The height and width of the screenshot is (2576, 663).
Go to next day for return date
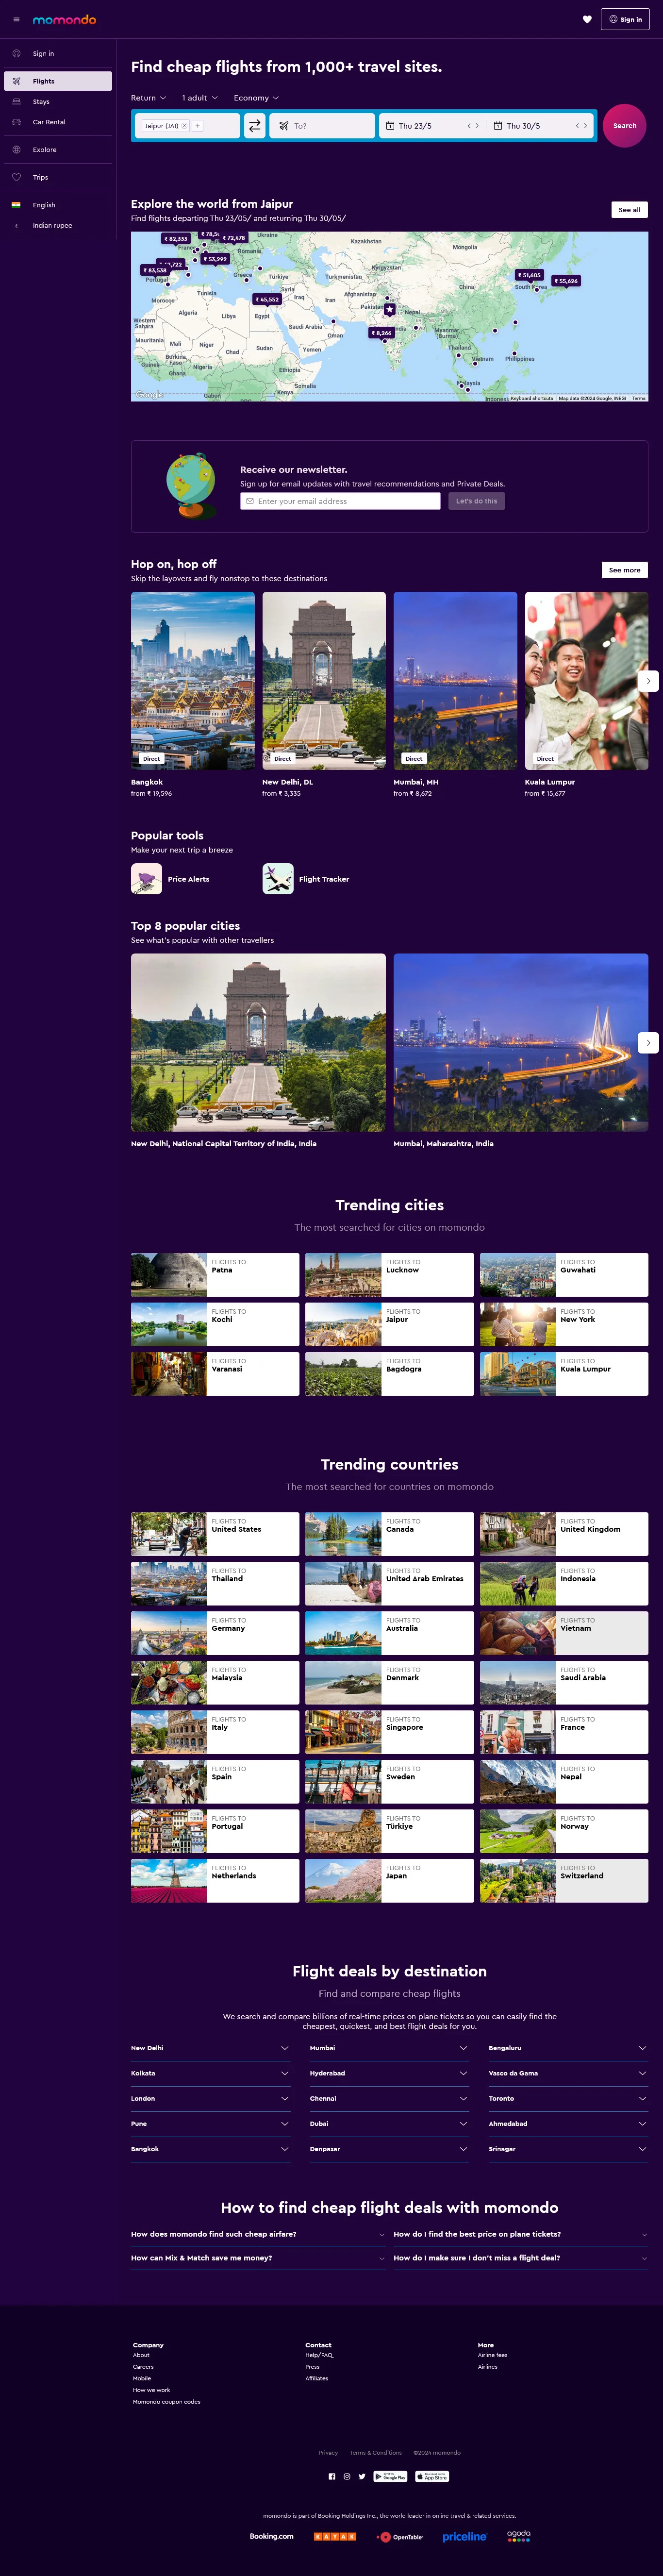click(585, 126)
